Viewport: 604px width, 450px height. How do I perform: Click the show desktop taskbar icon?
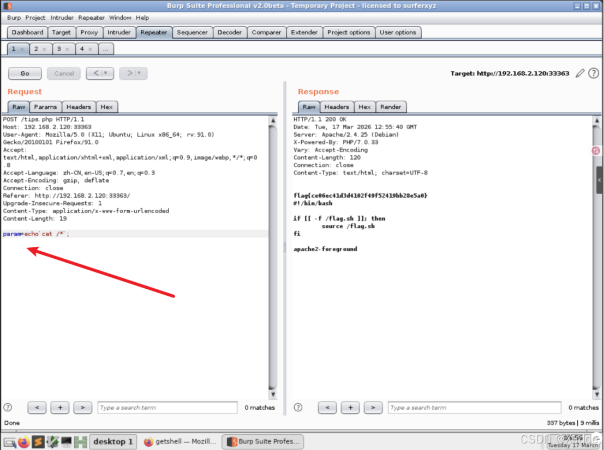[x=10, y=442]
